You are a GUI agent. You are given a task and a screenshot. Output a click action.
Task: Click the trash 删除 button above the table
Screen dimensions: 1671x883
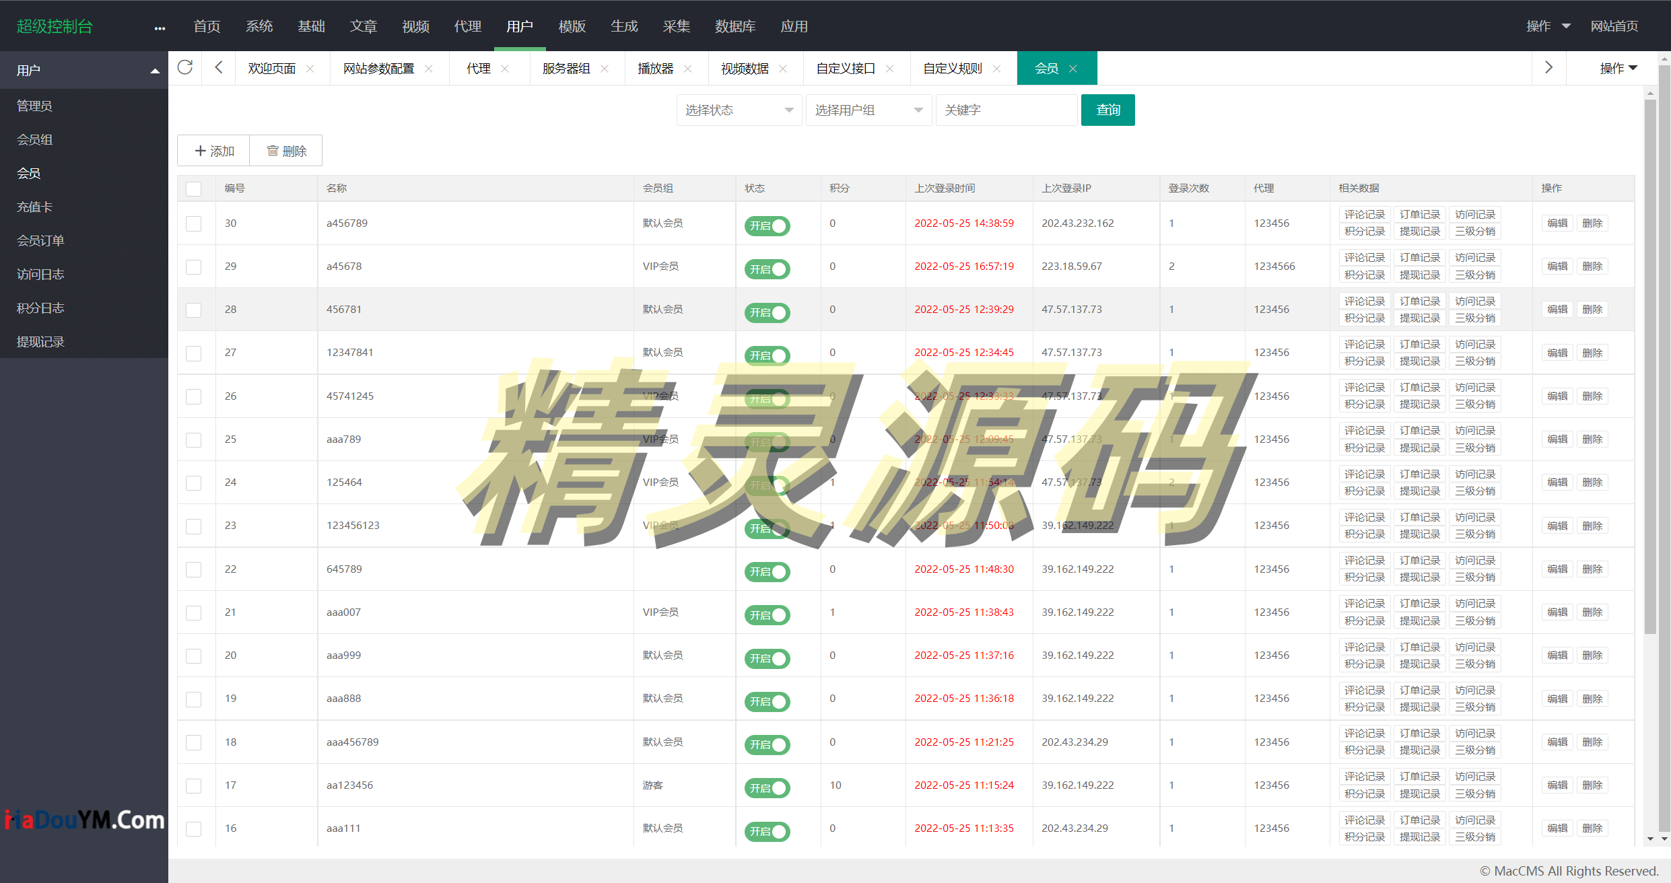click(x=286, y=151)
